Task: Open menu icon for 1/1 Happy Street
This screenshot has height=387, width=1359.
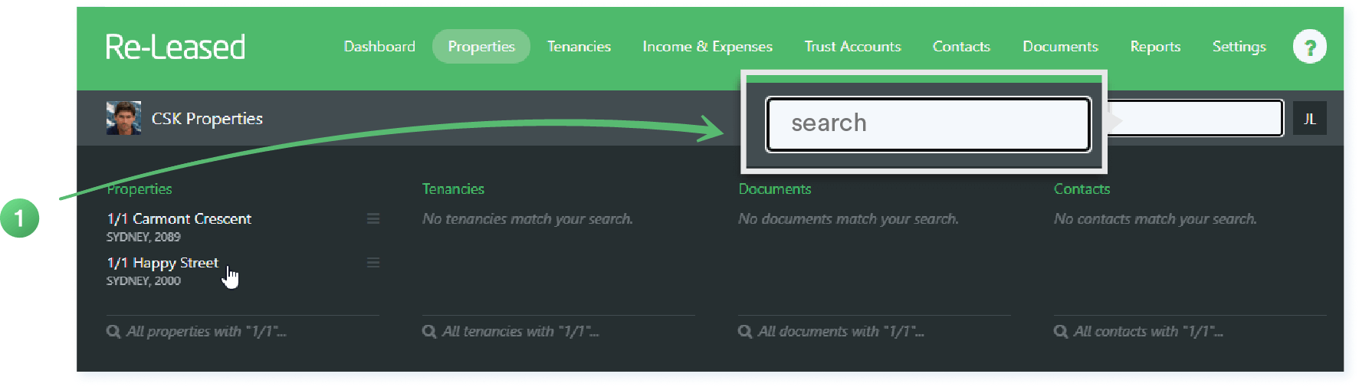Action: (x=373, y=262)
